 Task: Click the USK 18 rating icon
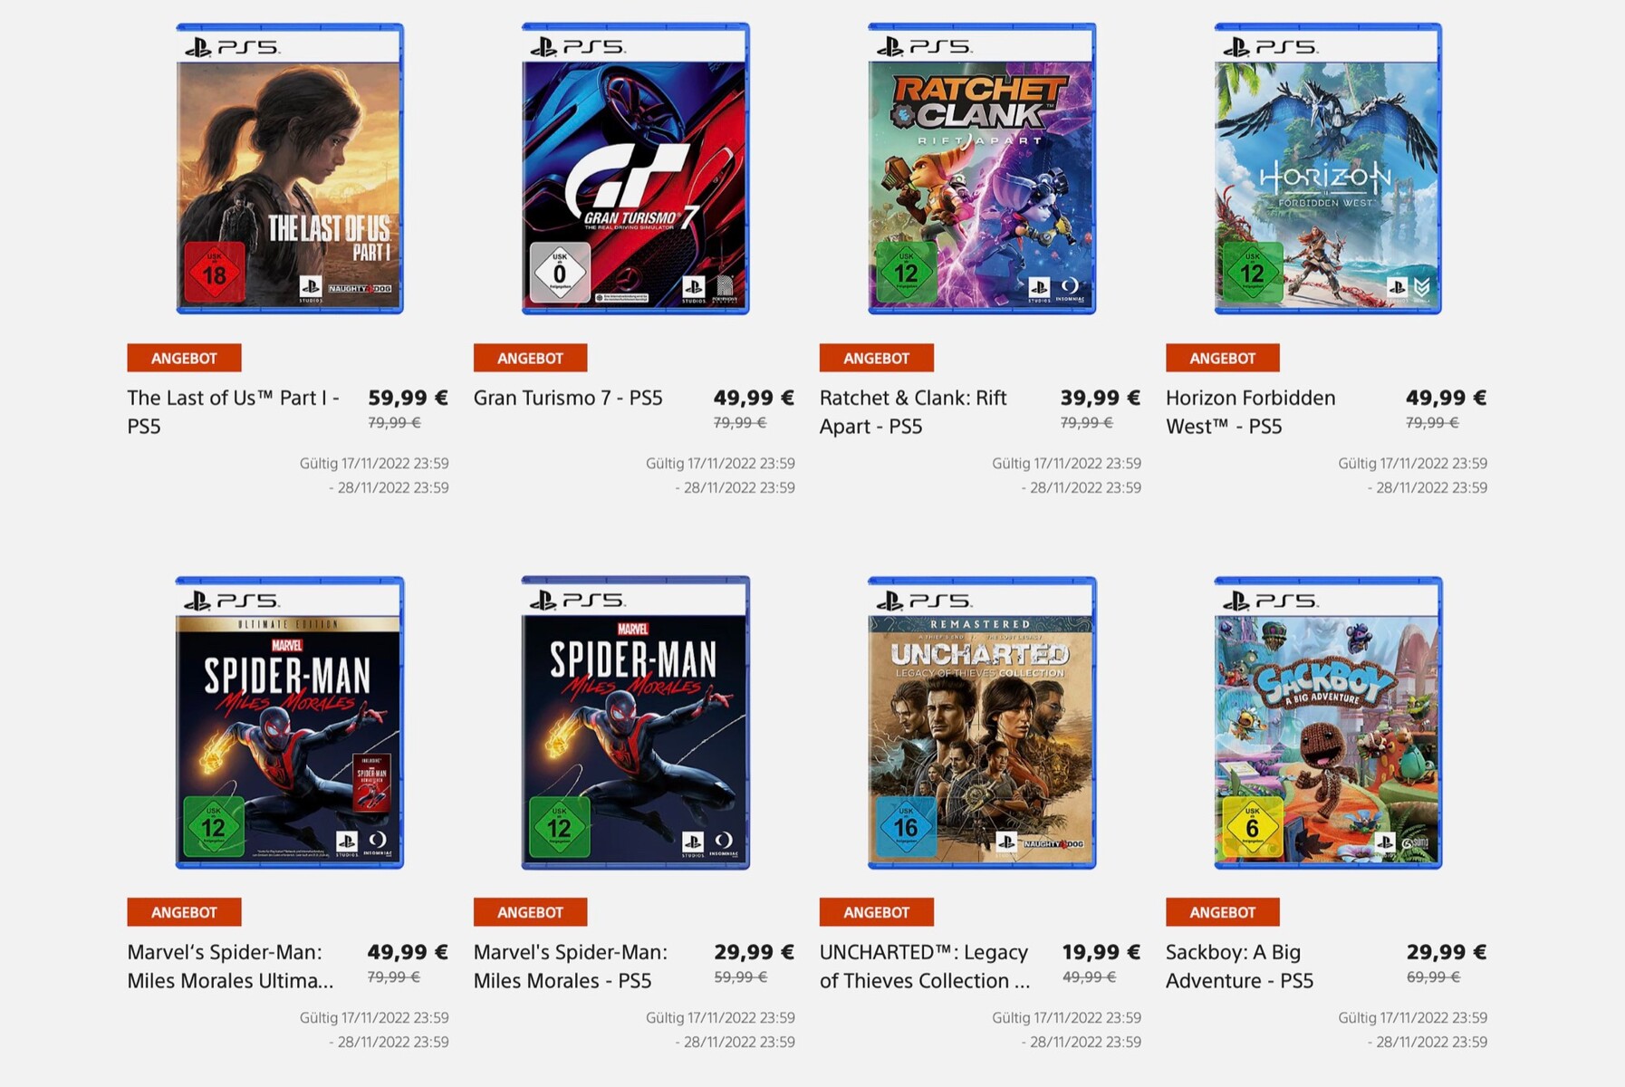pyautogui.click(x=215, y=272)
